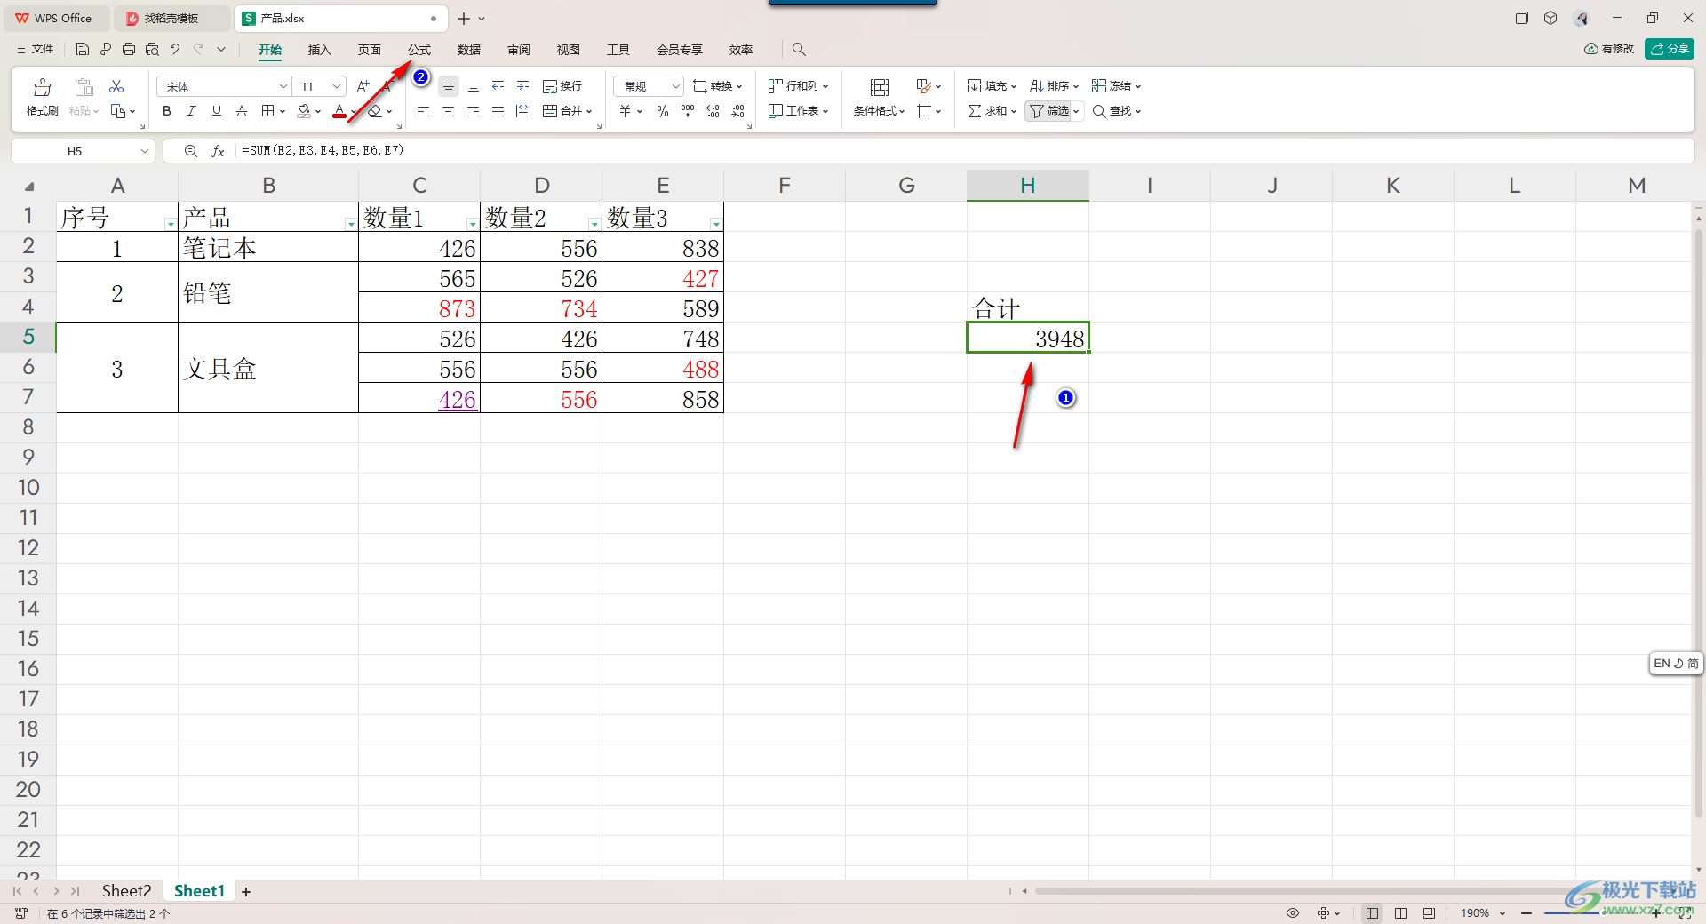Image resolution: width=1706 pixels, height=924 pixels.
Task: Open the filter dropdown on 数量1 header
Action: (473, 224)
